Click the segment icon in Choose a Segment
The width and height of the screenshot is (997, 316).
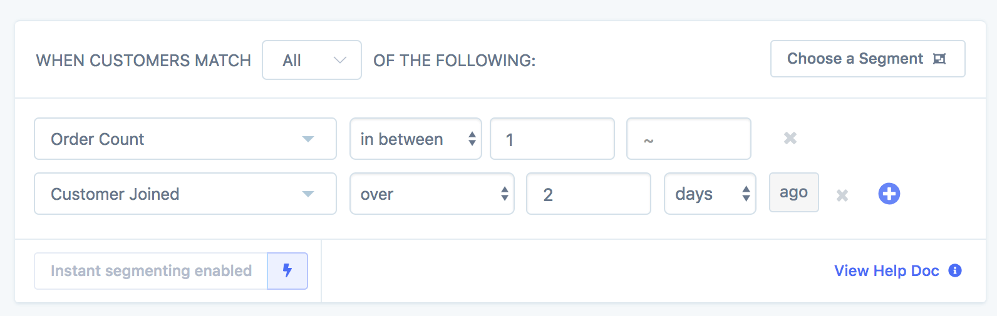[x=939, y=59]
